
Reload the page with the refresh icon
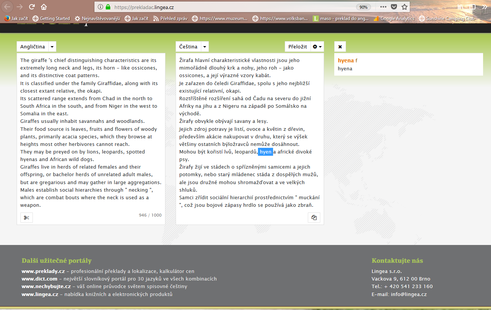tap(32, 7)
